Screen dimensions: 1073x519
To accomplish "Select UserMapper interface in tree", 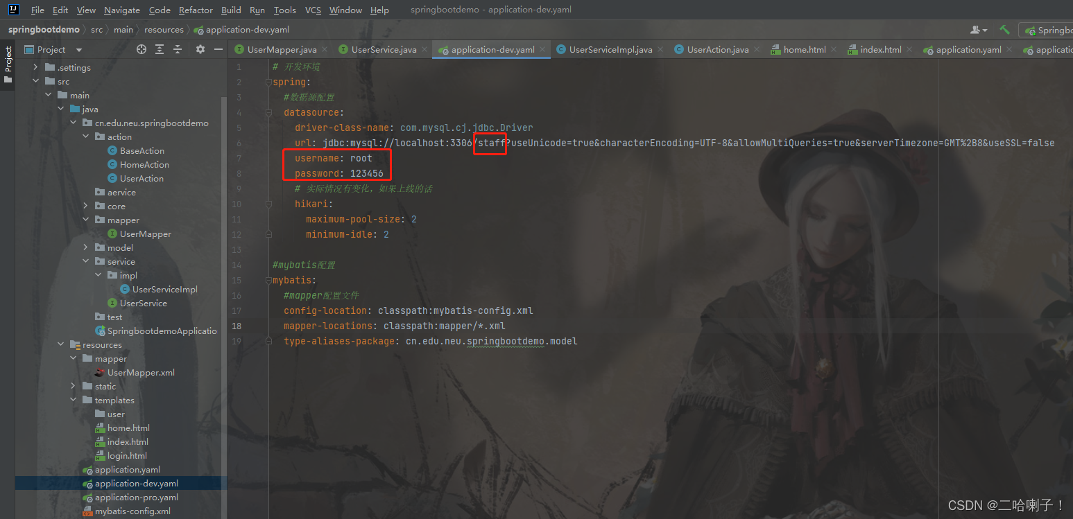I will click(x=145, y=234).
